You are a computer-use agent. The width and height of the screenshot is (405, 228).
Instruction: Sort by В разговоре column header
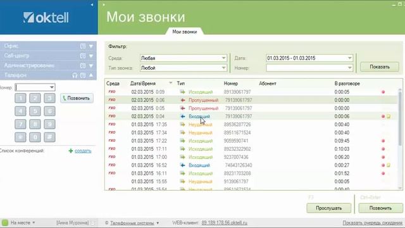(x=347, y=84)
